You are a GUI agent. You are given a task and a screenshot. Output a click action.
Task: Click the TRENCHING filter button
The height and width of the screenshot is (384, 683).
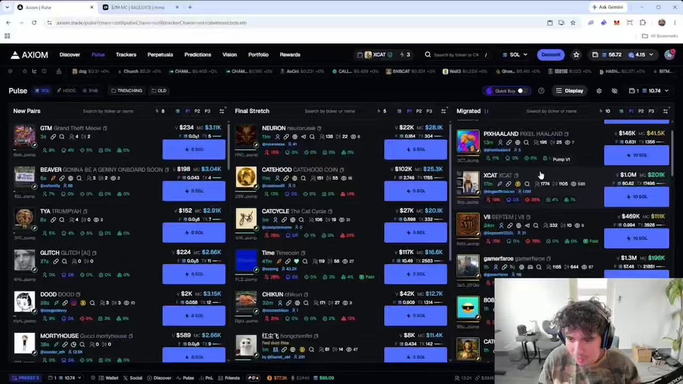[x=127, y=91]
